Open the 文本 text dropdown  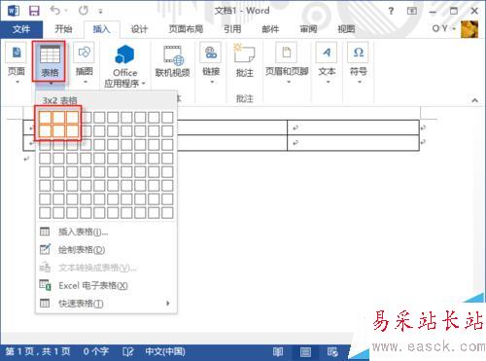327,63
